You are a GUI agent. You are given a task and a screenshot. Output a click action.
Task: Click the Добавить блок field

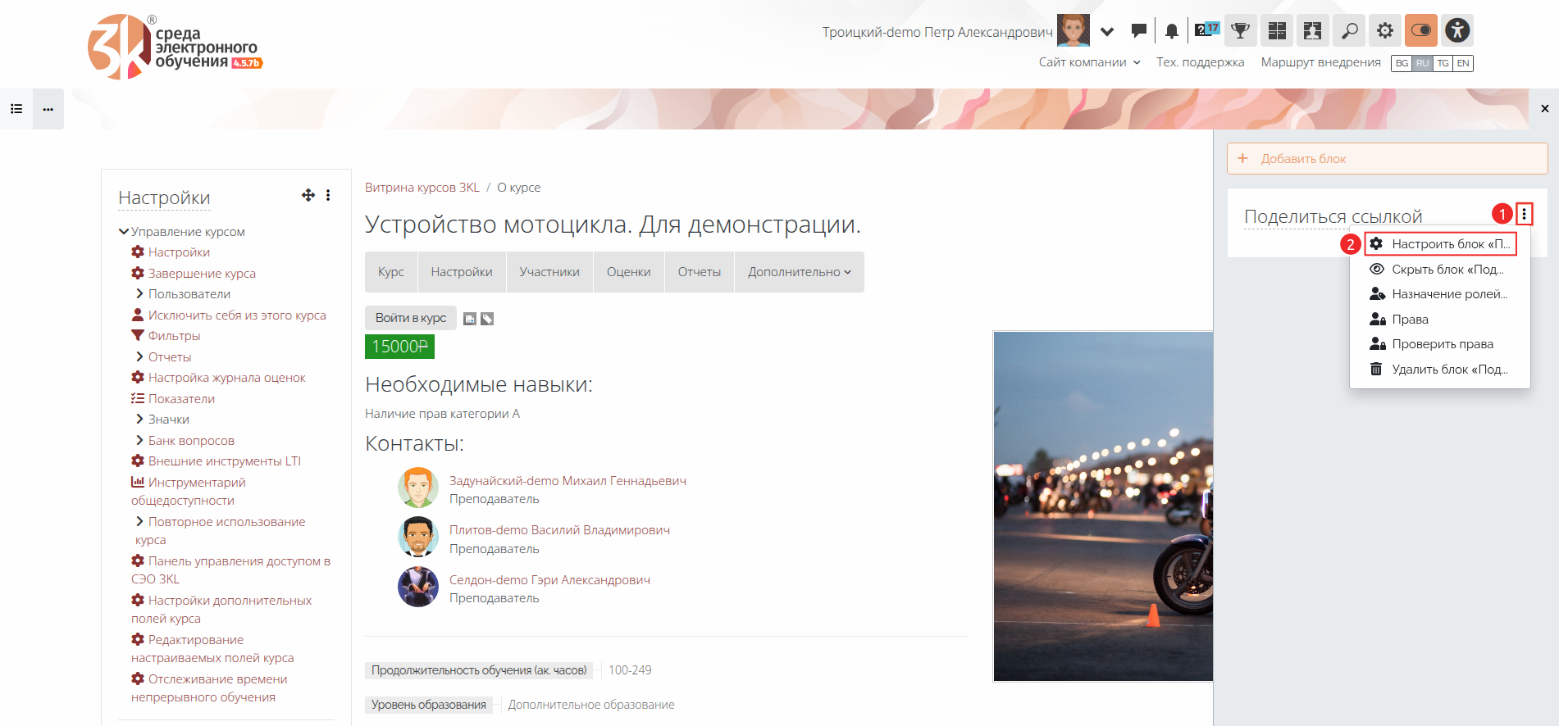[x=1386, y=159]
